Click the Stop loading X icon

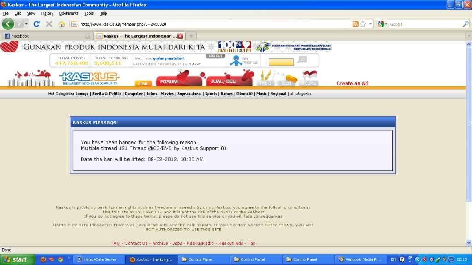tap(49, 24)
